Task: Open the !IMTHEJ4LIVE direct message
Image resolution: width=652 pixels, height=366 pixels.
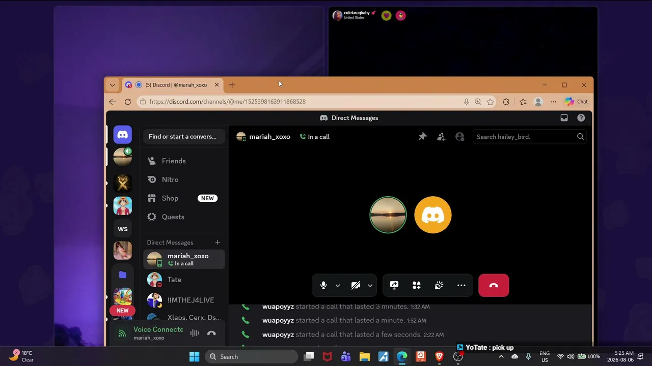Action: point(184,300)
